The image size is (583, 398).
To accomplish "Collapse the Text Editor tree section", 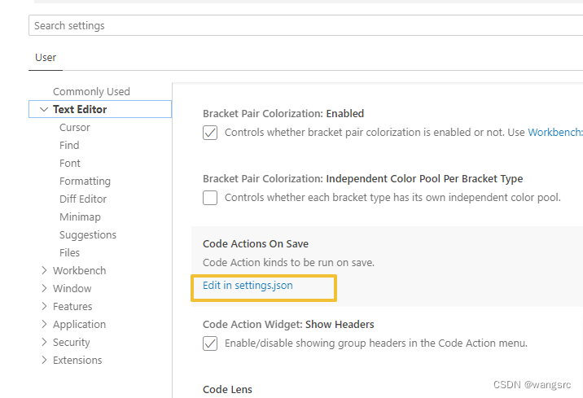I will [44, 109].
